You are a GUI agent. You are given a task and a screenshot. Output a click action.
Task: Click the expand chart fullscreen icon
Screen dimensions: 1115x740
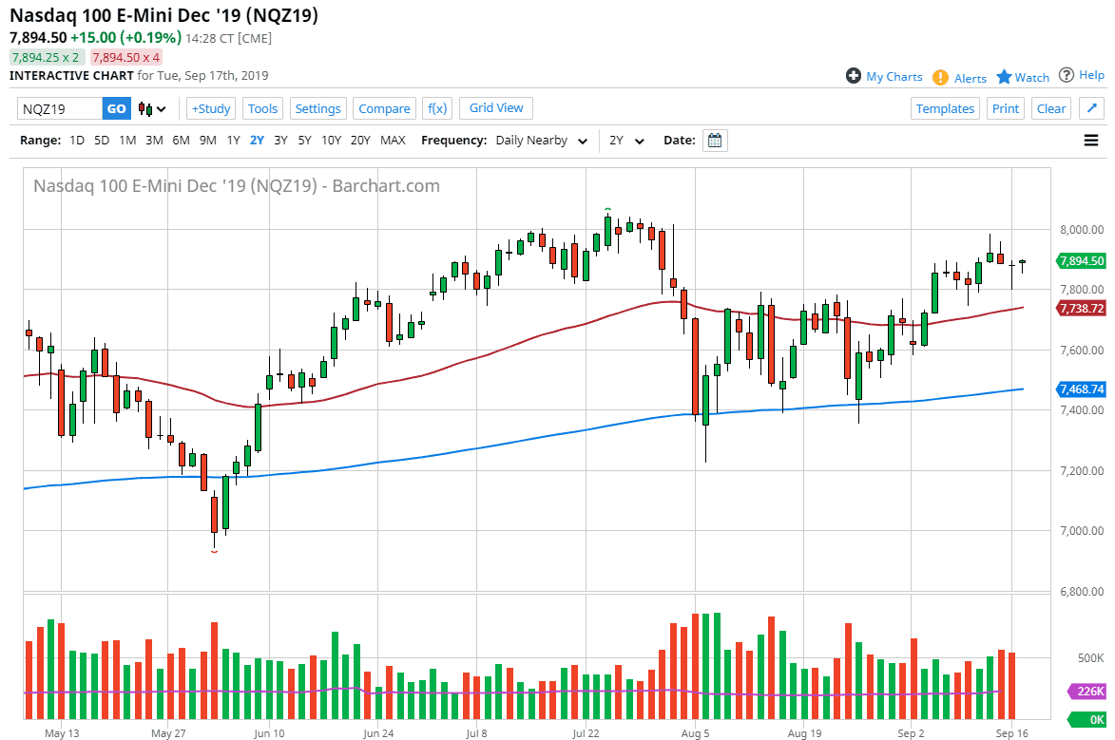coord(1091,108)
